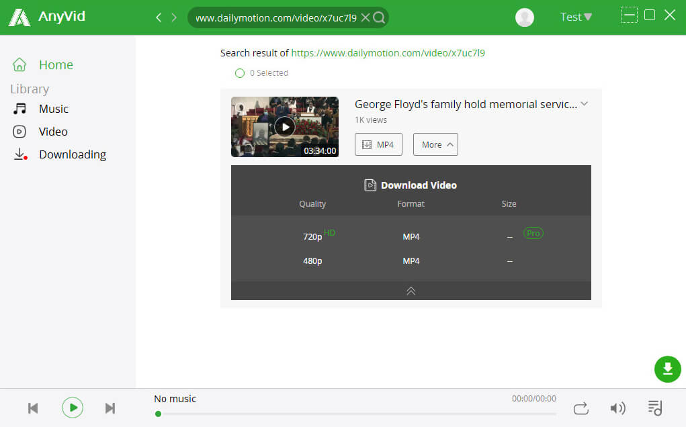Image resolution: width=686 pixels, height=427 pixels.
Task: Play music with the play button
Action: coord(73,408)
